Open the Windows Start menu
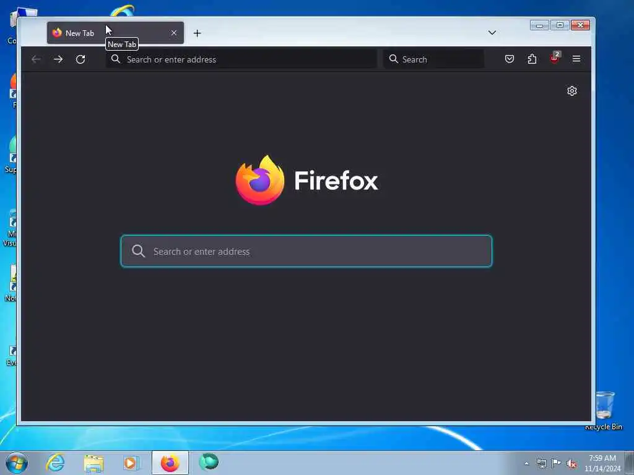634x475 pixels. coord(17,463)
